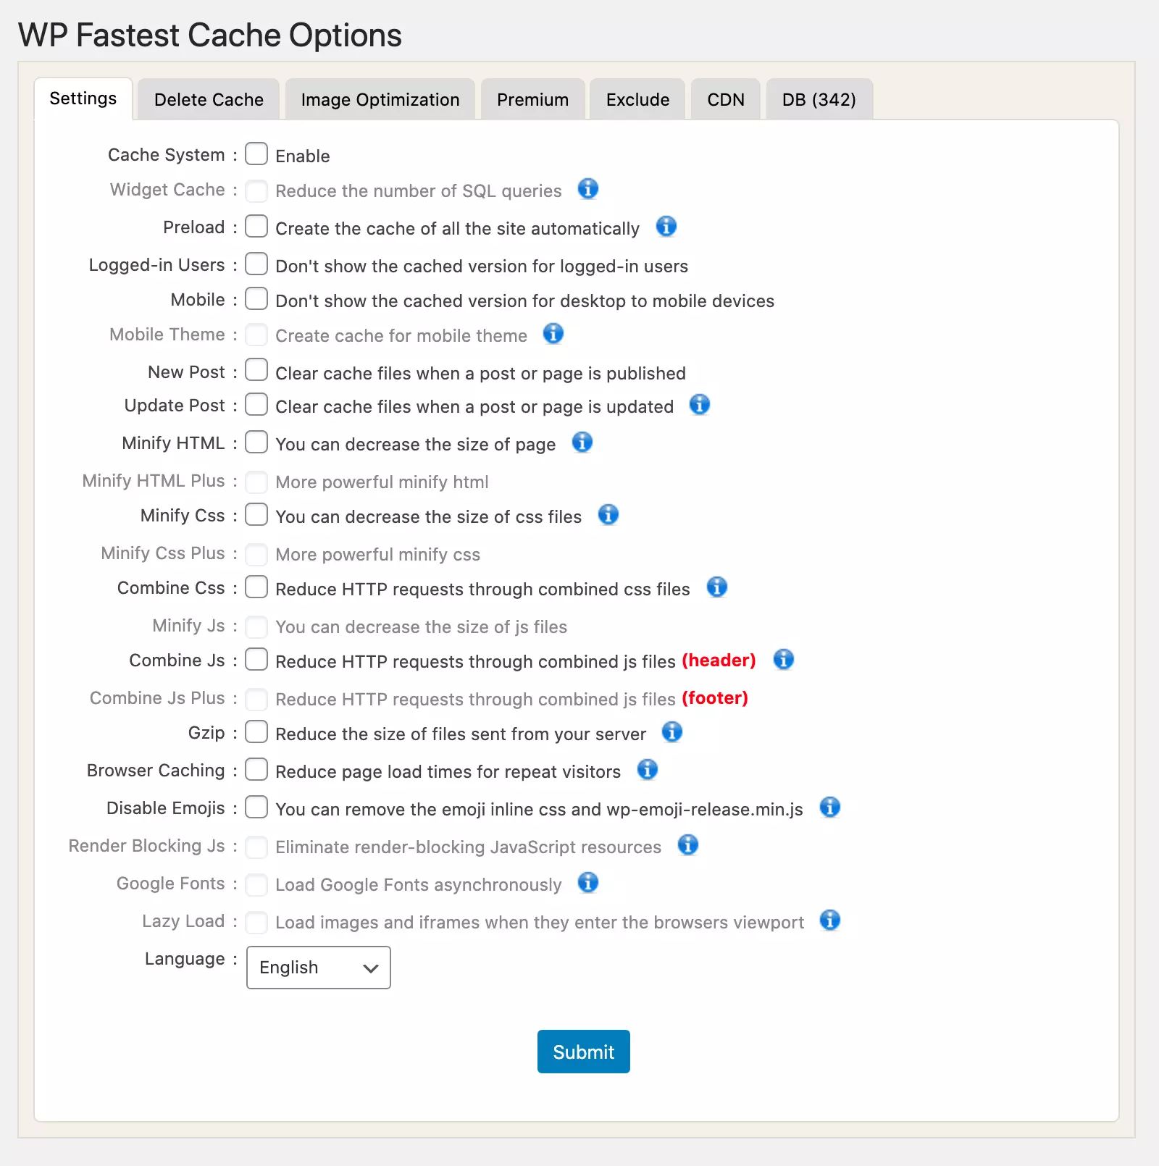Image resolution: width=1159 pixels, height=1166 pixels.
Task: Click "Reduce the size of files sent from your server"
Action: pyautogui.click(x=461, y=734)
